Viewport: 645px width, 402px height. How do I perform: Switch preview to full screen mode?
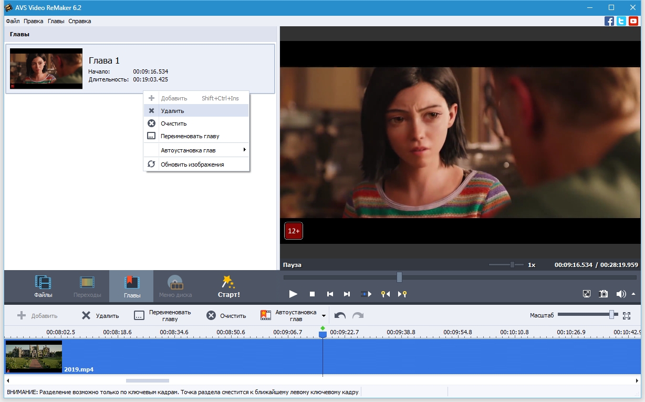pyautogui.click(x=587, y=294)
